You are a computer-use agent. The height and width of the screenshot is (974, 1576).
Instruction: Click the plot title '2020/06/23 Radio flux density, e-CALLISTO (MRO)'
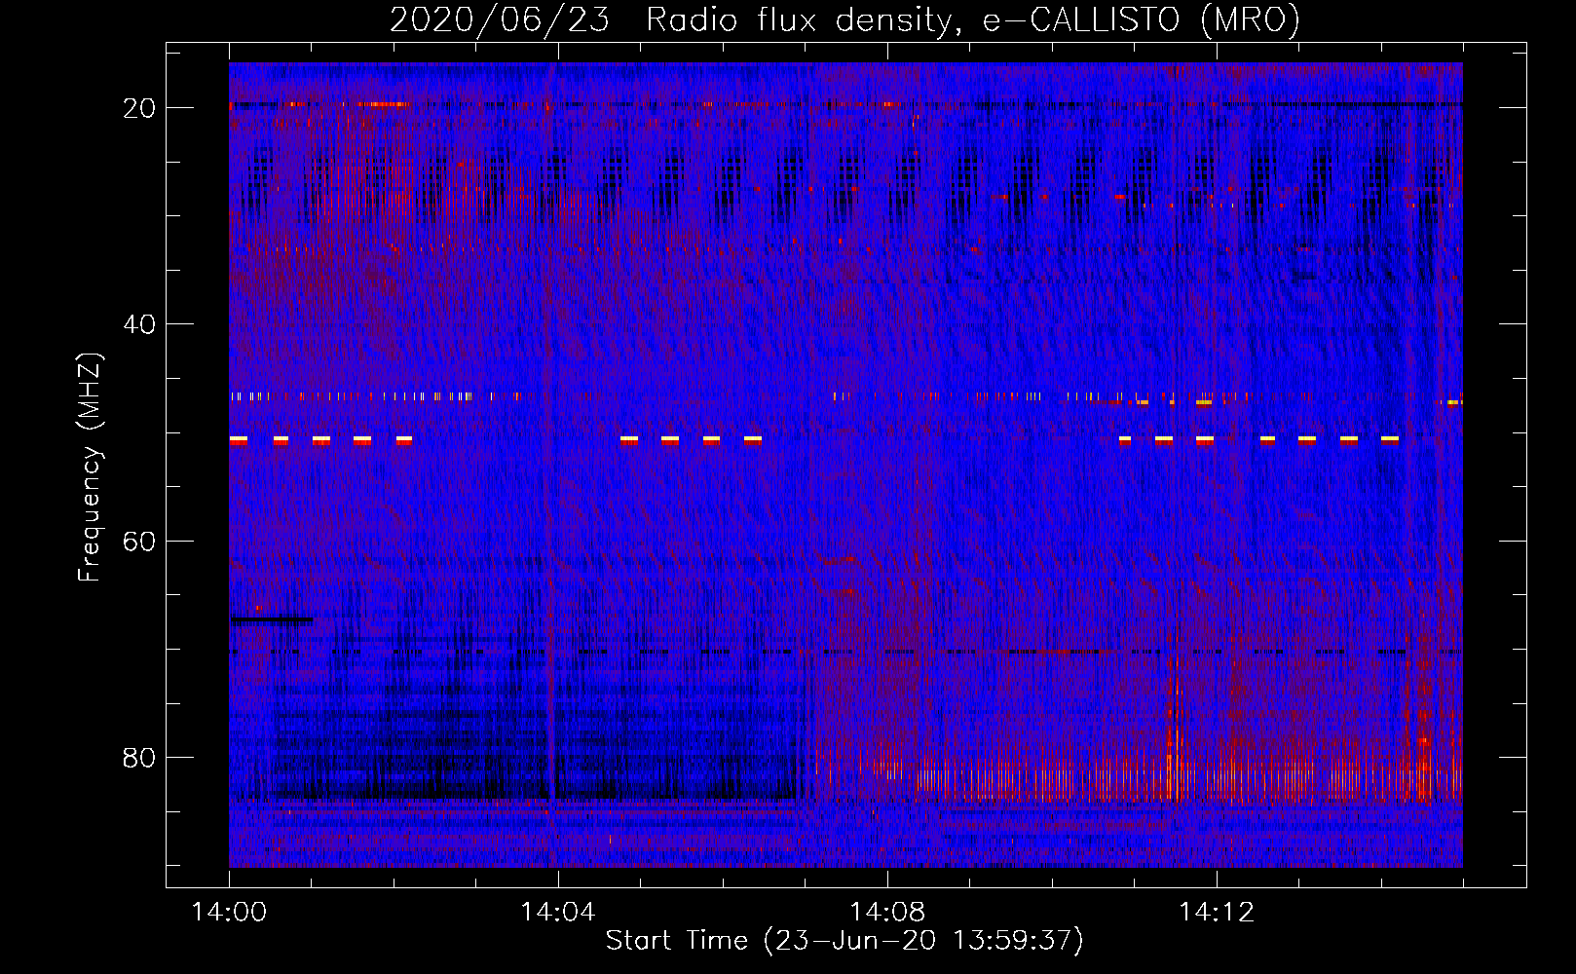[x=844, y=19]
